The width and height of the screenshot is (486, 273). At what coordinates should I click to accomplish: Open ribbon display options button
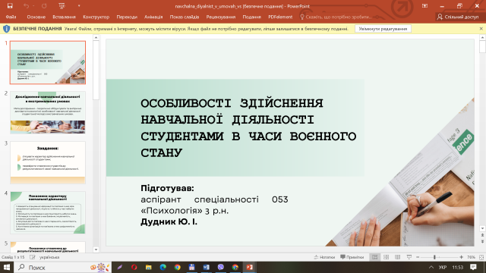pyautogui.click(x=424, y=6)
